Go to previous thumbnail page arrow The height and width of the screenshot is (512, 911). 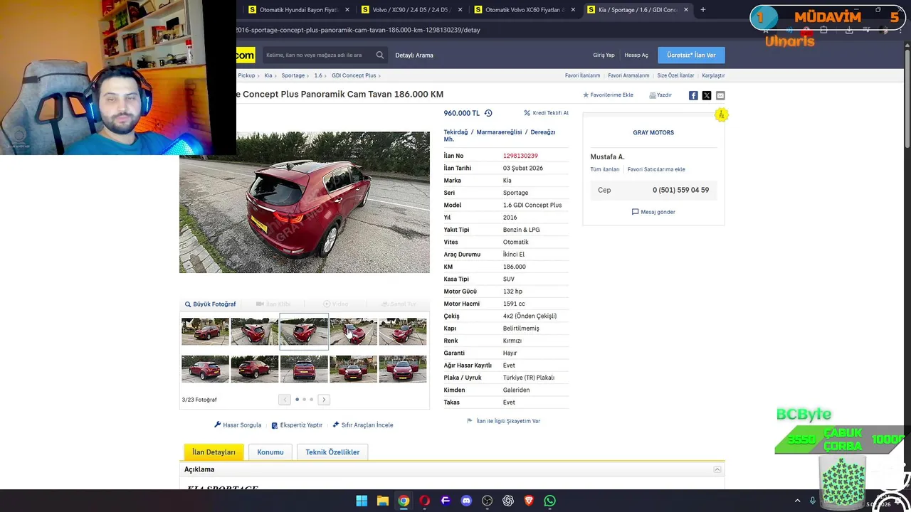285,400
